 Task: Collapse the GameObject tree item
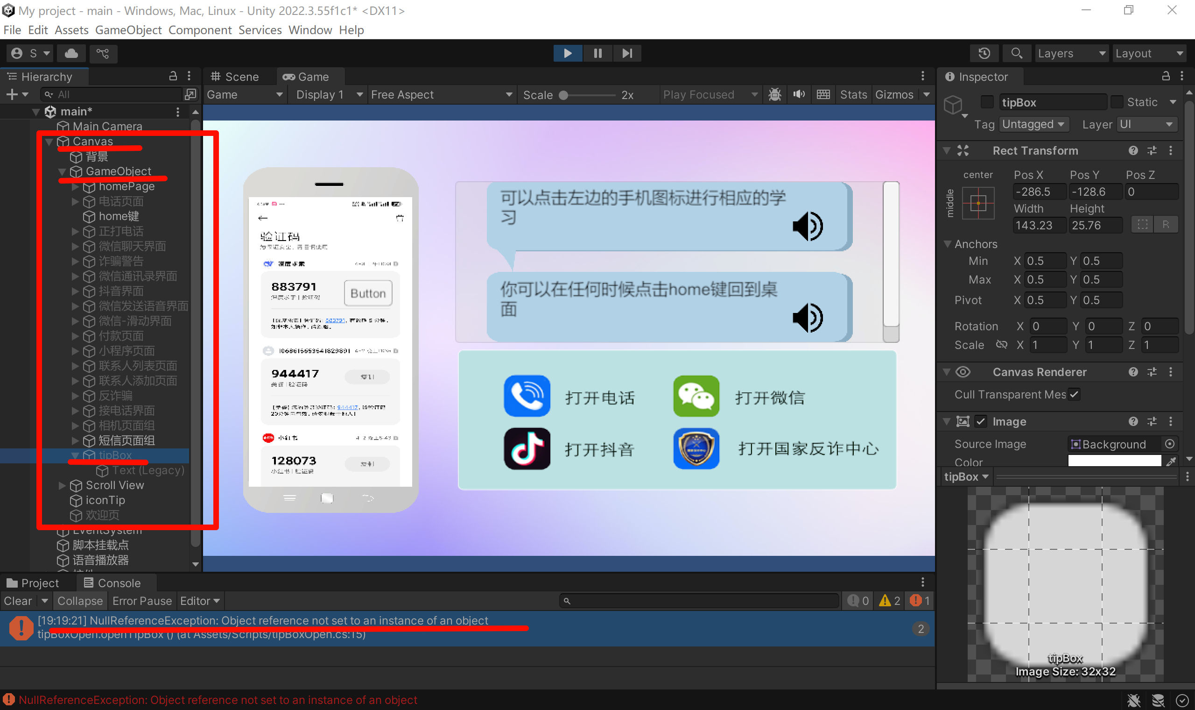(62, 171)
